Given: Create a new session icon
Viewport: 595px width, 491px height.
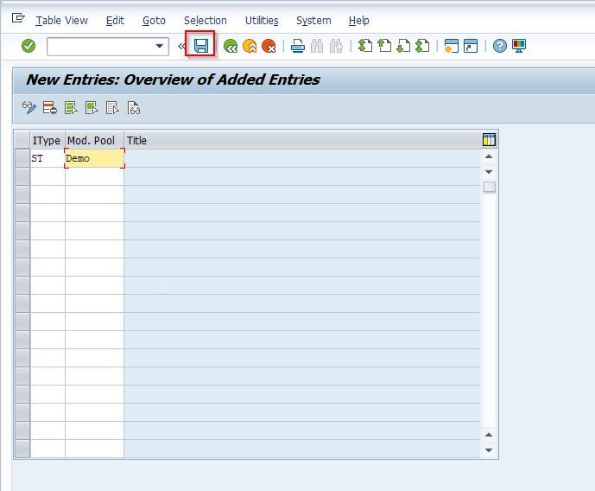Looking at the screenshot, I should (x=452, y=46).
